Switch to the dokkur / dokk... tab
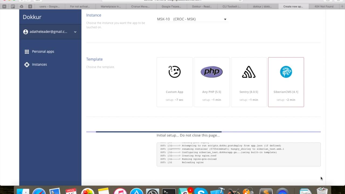The height and width of the screenshot is (194, 345). 263,6
